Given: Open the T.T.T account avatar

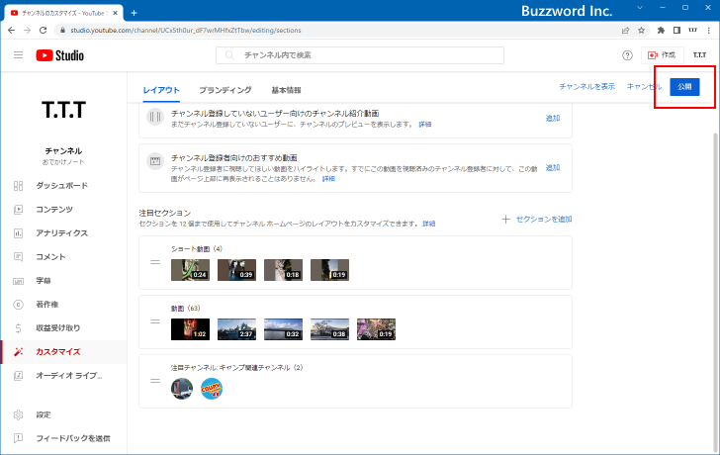Looking at the screenshot, I should click(699, 55).
